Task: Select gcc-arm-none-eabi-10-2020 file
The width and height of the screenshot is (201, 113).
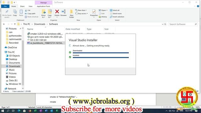Action: pyautogui.click(x=45, y=37)
